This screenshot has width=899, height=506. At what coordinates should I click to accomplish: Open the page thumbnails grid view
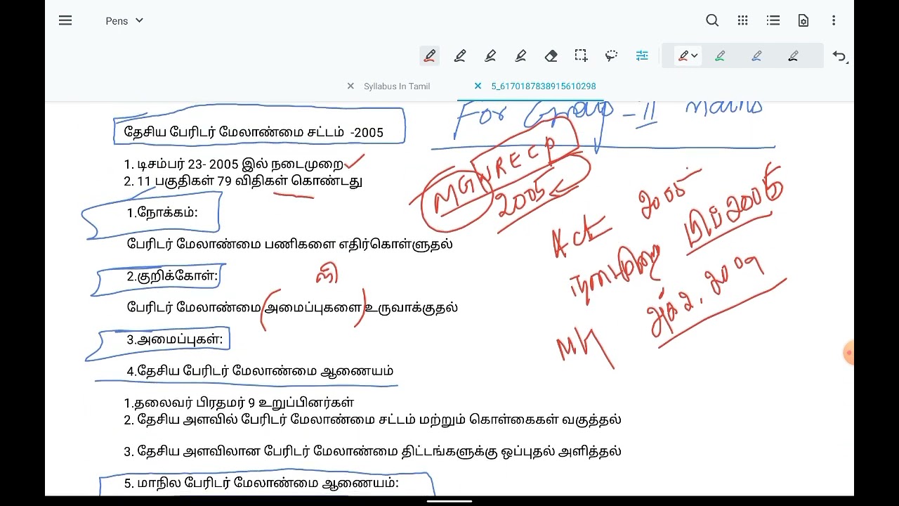click(x=742, y=21)
